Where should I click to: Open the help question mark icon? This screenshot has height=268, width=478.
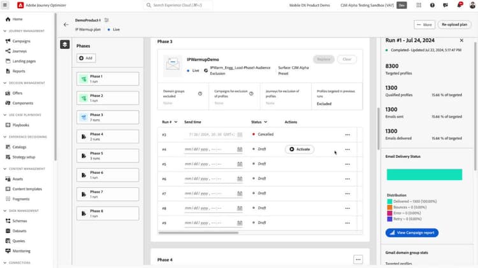432,5
